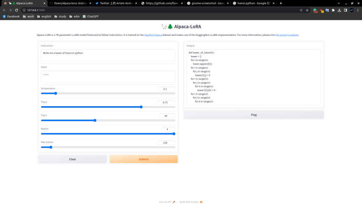Screen dimensions: 362x207
Task: Open the edm bookmarks folder
Action: point(74,16)
